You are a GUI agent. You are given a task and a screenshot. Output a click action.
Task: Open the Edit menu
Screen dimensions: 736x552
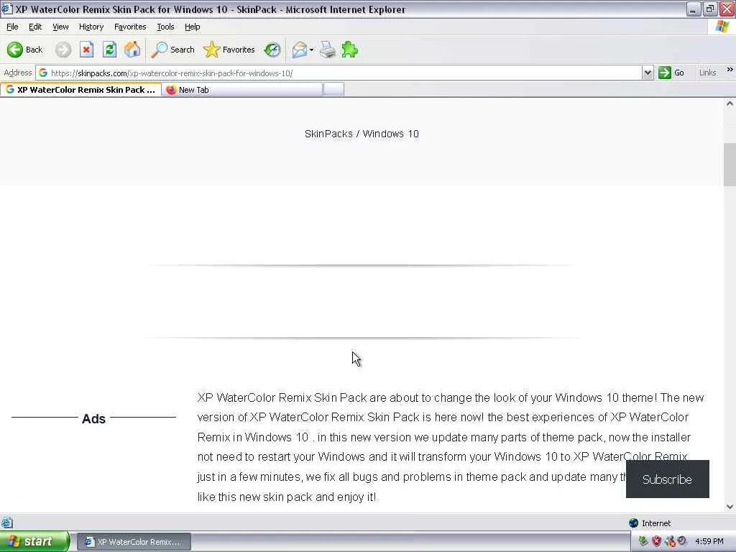(35, 27)
